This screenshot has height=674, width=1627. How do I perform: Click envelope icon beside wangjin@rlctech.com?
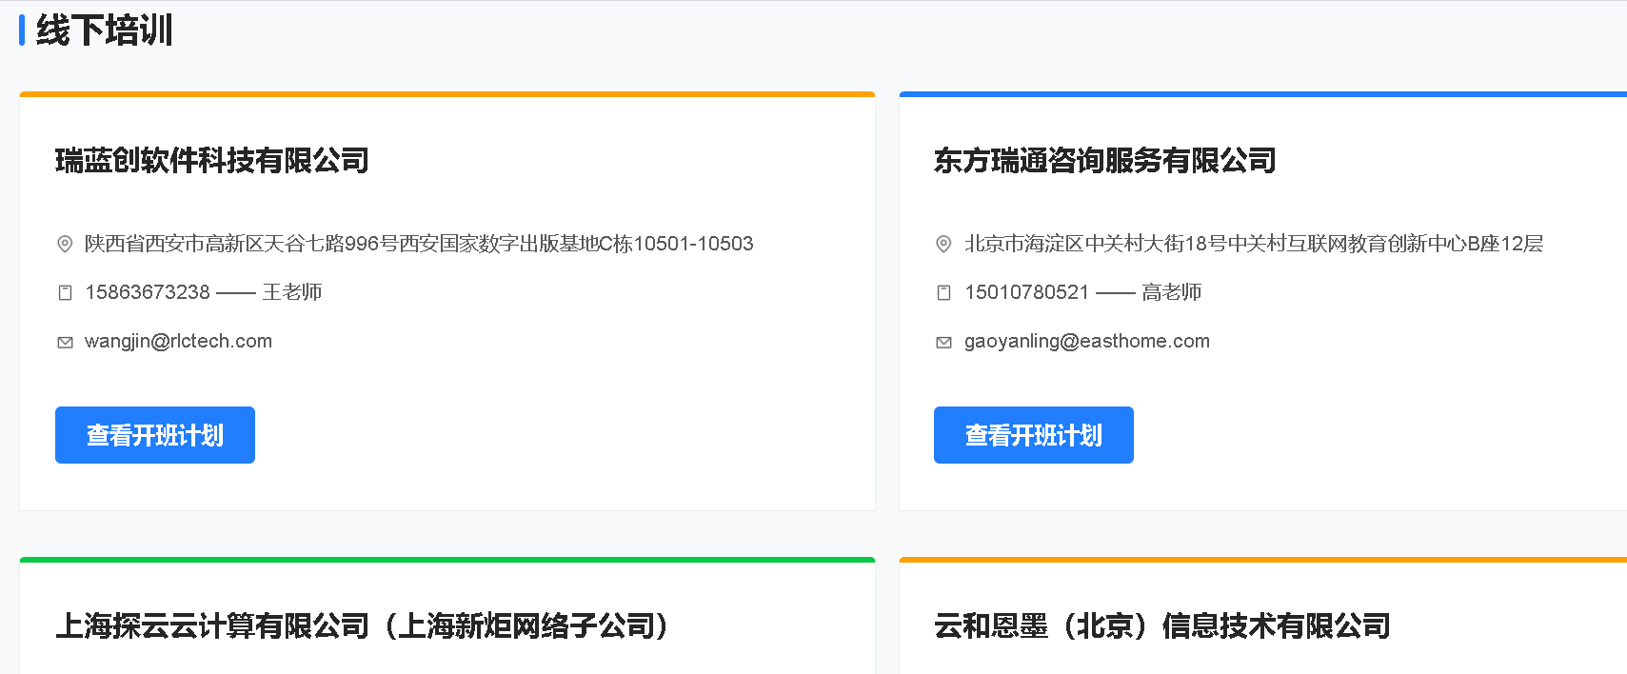coord(65,342)
